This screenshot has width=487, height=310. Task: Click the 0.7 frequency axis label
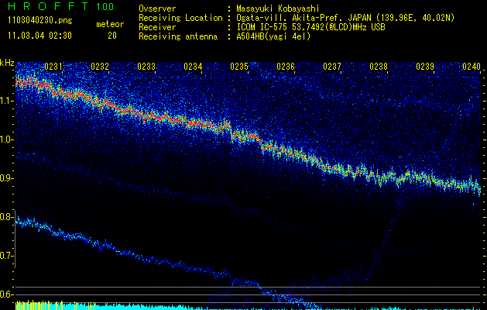coord(7,256)
